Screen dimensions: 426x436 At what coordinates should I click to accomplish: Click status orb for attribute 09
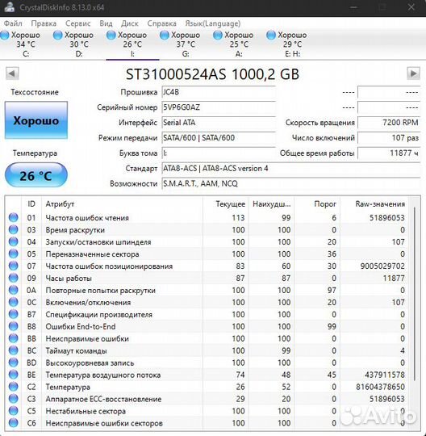coord(13,278)
